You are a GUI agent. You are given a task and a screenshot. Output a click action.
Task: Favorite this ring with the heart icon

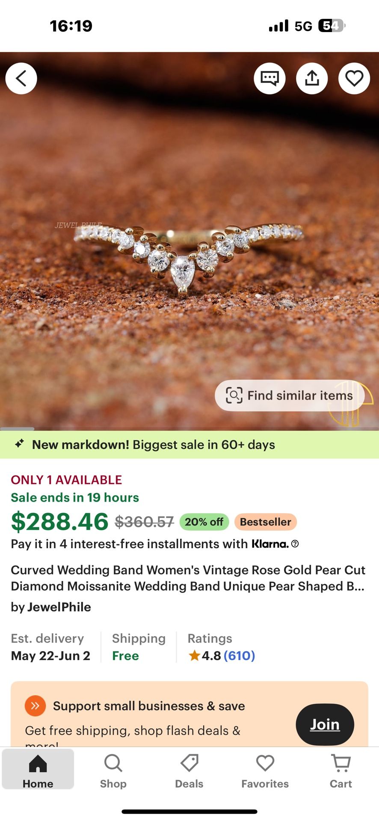tap(354, 79)
